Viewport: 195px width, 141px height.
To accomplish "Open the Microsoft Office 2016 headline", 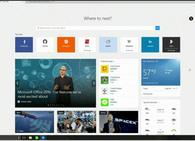I will (x=49, y=94).
